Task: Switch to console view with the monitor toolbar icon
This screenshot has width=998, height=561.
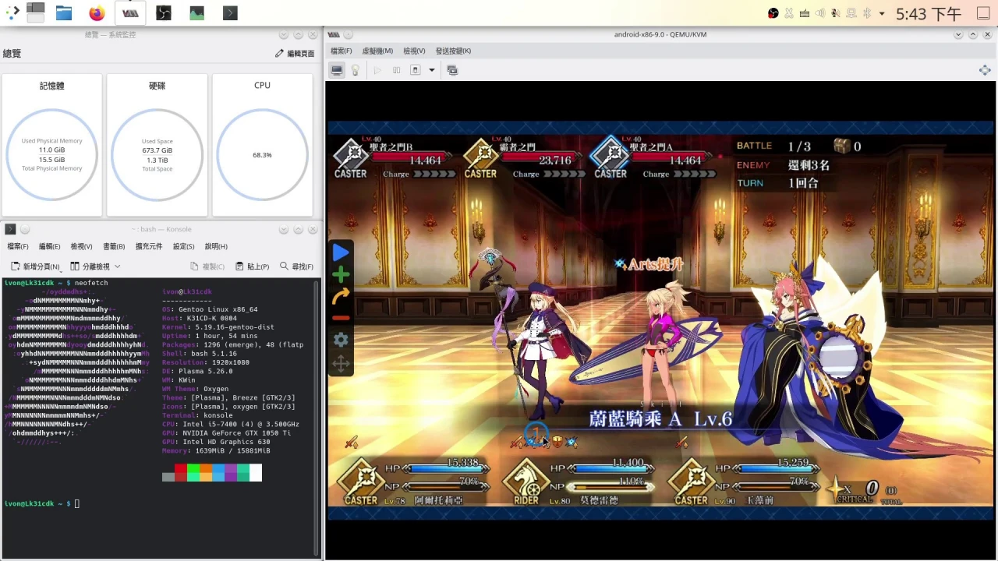Action: 336,69
